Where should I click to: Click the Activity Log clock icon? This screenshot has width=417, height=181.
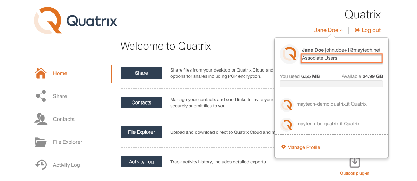coord(41,165)
